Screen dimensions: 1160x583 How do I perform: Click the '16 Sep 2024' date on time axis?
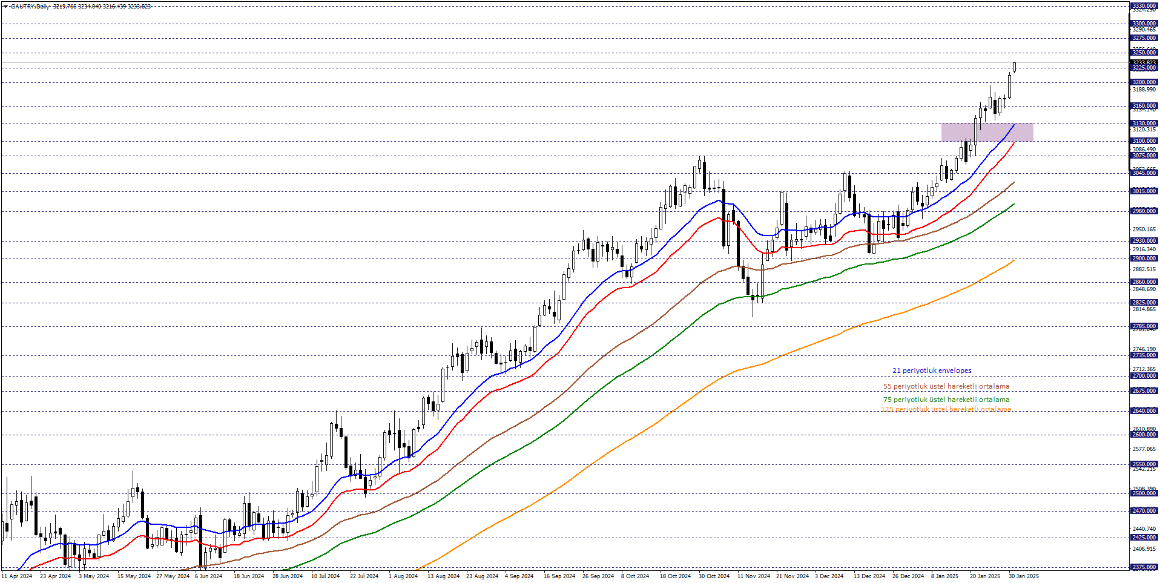(x=559, y=576)
